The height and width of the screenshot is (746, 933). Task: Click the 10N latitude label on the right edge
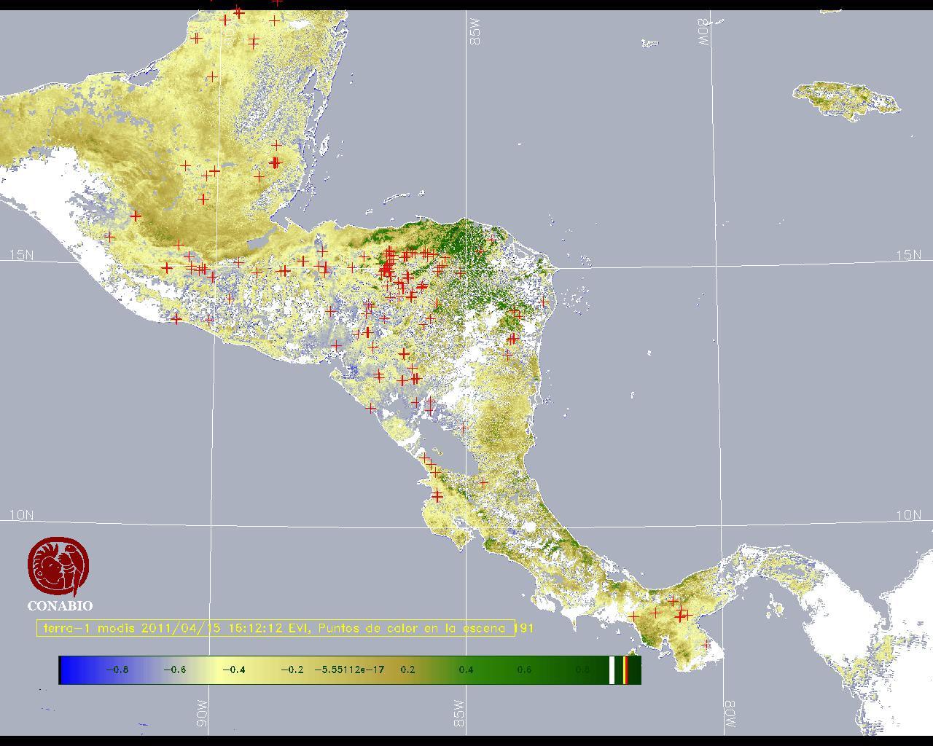pyautogui.click(x=908, y=515)
